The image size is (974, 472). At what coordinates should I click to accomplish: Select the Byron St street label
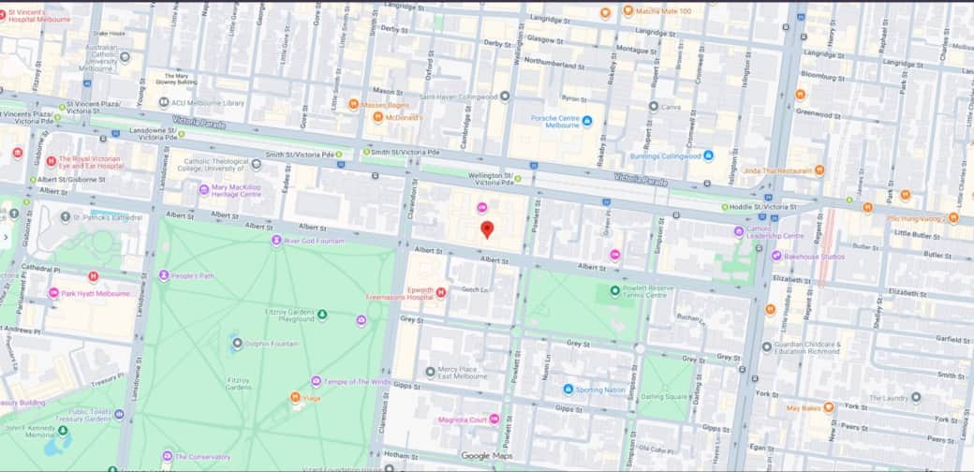(575, 98)
